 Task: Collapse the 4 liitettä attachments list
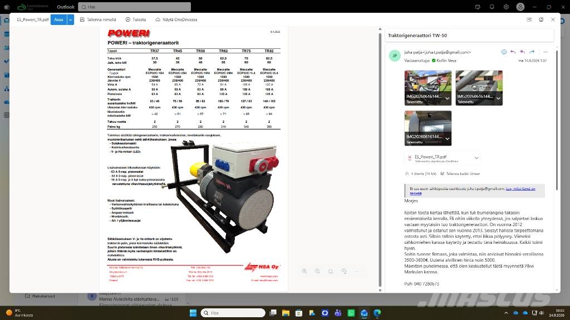(421, 174)
